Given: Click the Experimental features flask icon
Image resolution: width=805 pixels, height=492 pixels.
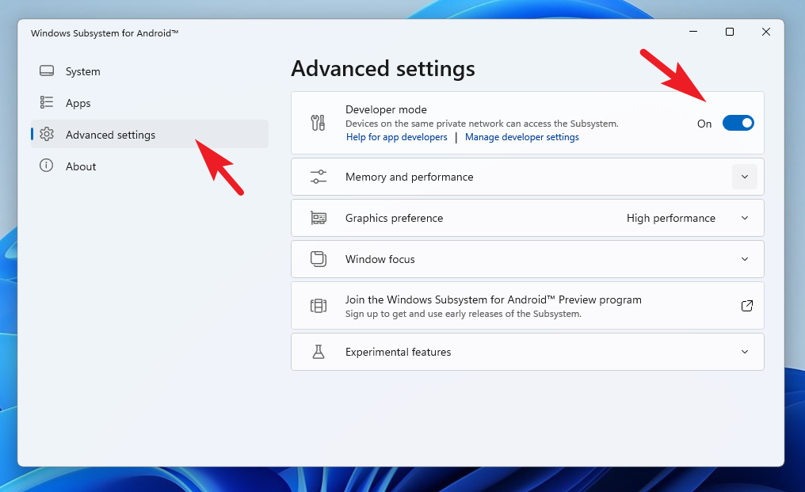Looking at the screenshot, I should point(319,352).
